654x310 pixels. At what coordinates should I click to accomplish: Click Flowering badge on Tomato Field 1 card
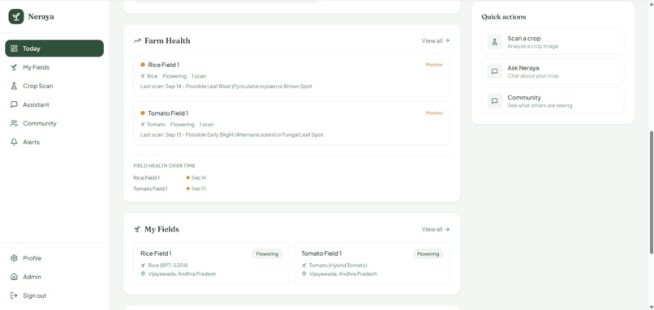(428, 254)
